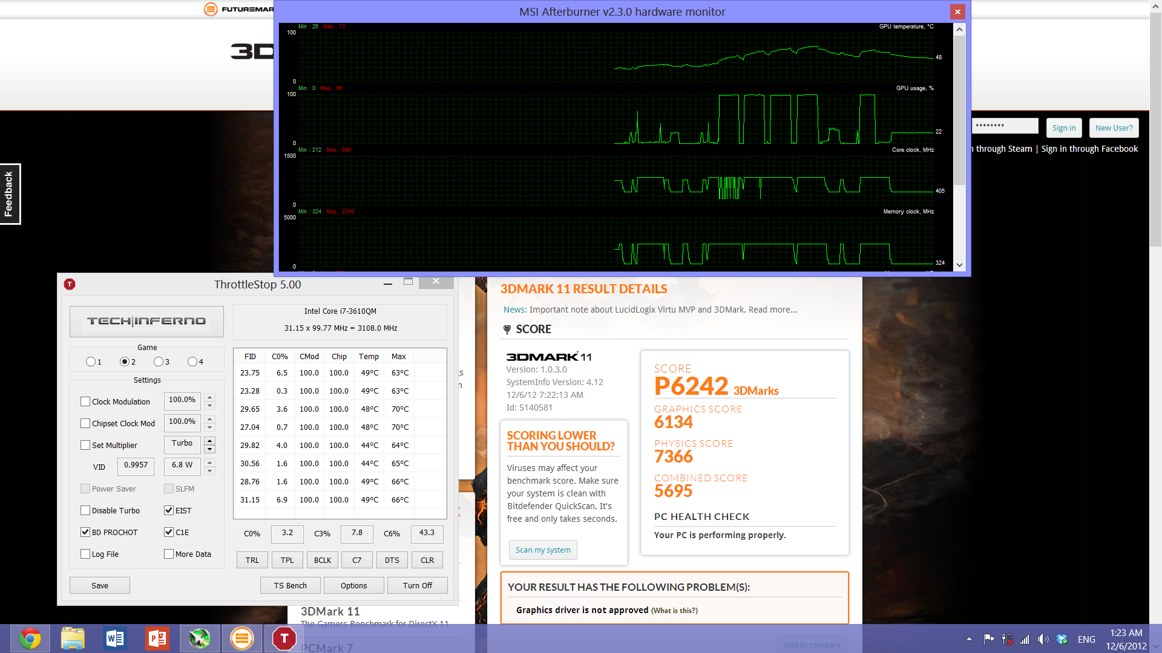The image size is (1162, 653).
Task: Click New User? button
Action: tap(1114, 128)
